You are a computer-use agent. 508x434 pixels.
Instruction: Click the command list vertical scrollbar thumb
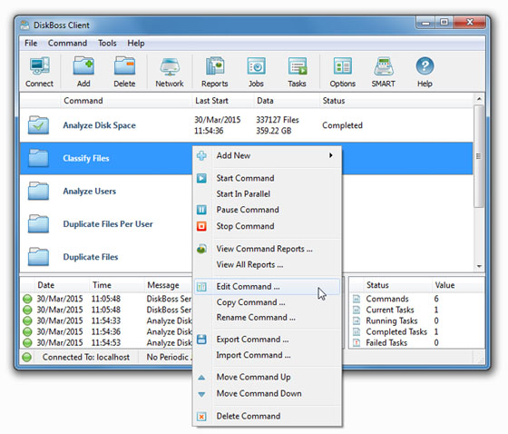(479, 155)
